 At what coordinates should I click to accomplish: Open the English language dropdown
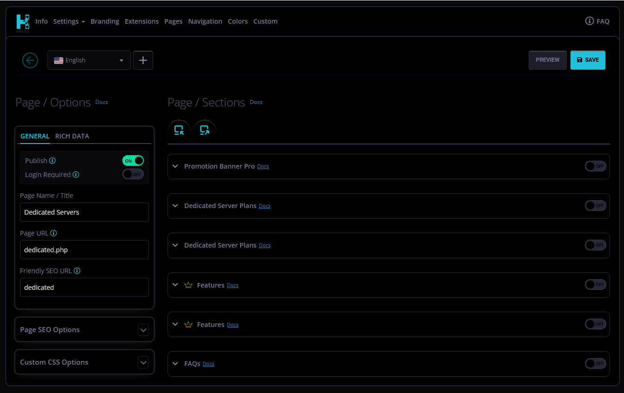[x=89, y=60]
